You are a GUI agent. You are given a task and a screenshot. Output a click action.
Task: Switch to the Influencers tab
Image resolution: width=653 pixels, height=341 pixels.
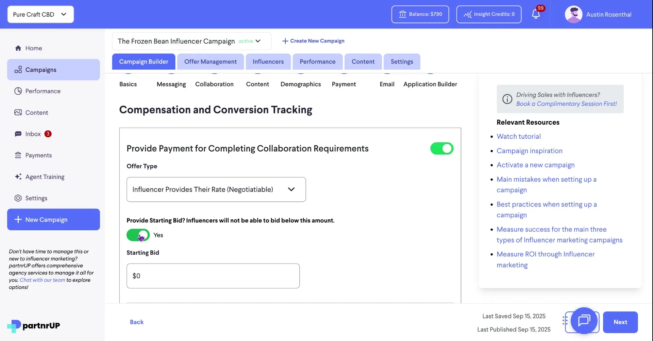coord(268,61)
